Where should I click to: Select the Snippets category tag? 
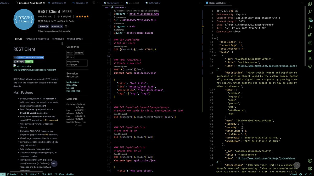pos(79,53)
